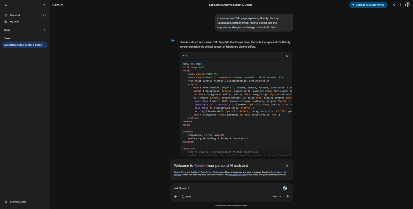Select the Lab Safety: Alcohol Sensor chat
Image resolution: width=413 pixels, height=209 pixels.
[25, 45]
